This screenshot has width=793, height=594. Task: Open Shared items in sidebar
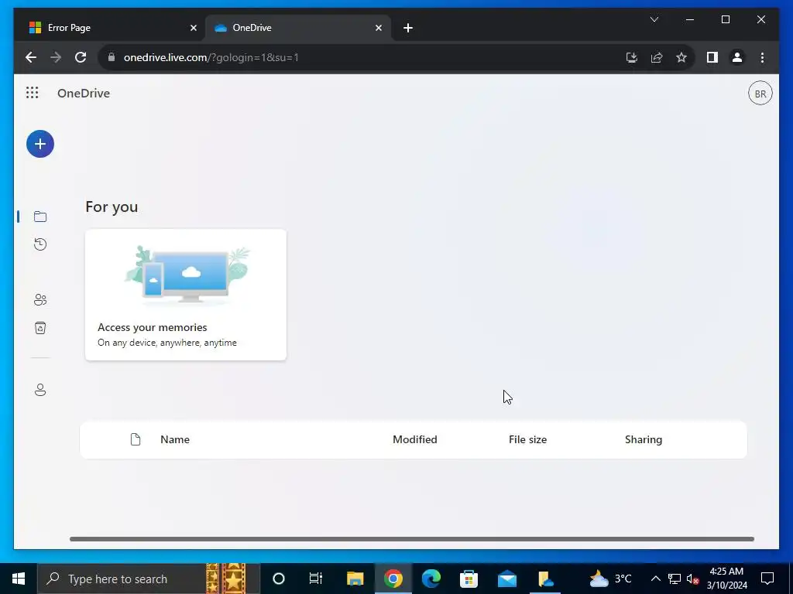pyautogui.click(x=40, y=300)
